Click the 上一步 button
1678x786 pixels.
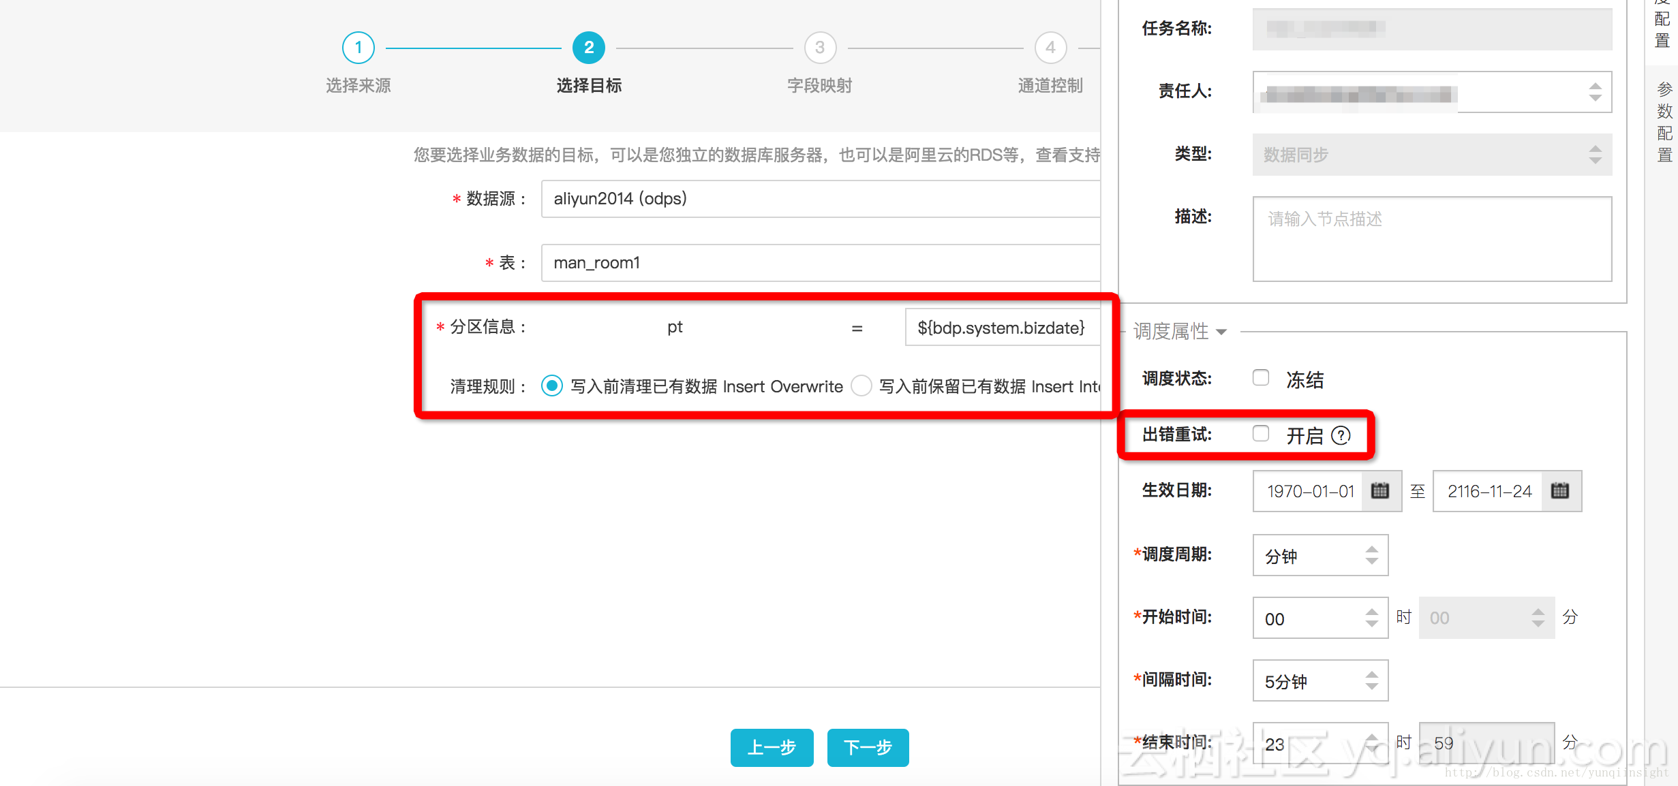tap(771, 747)
